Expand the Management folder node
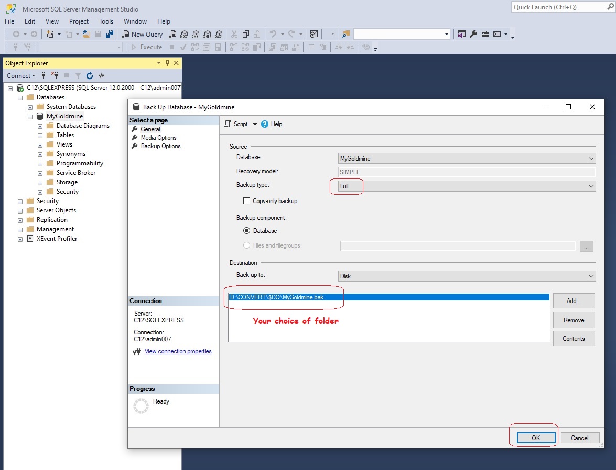 point(20,230)
